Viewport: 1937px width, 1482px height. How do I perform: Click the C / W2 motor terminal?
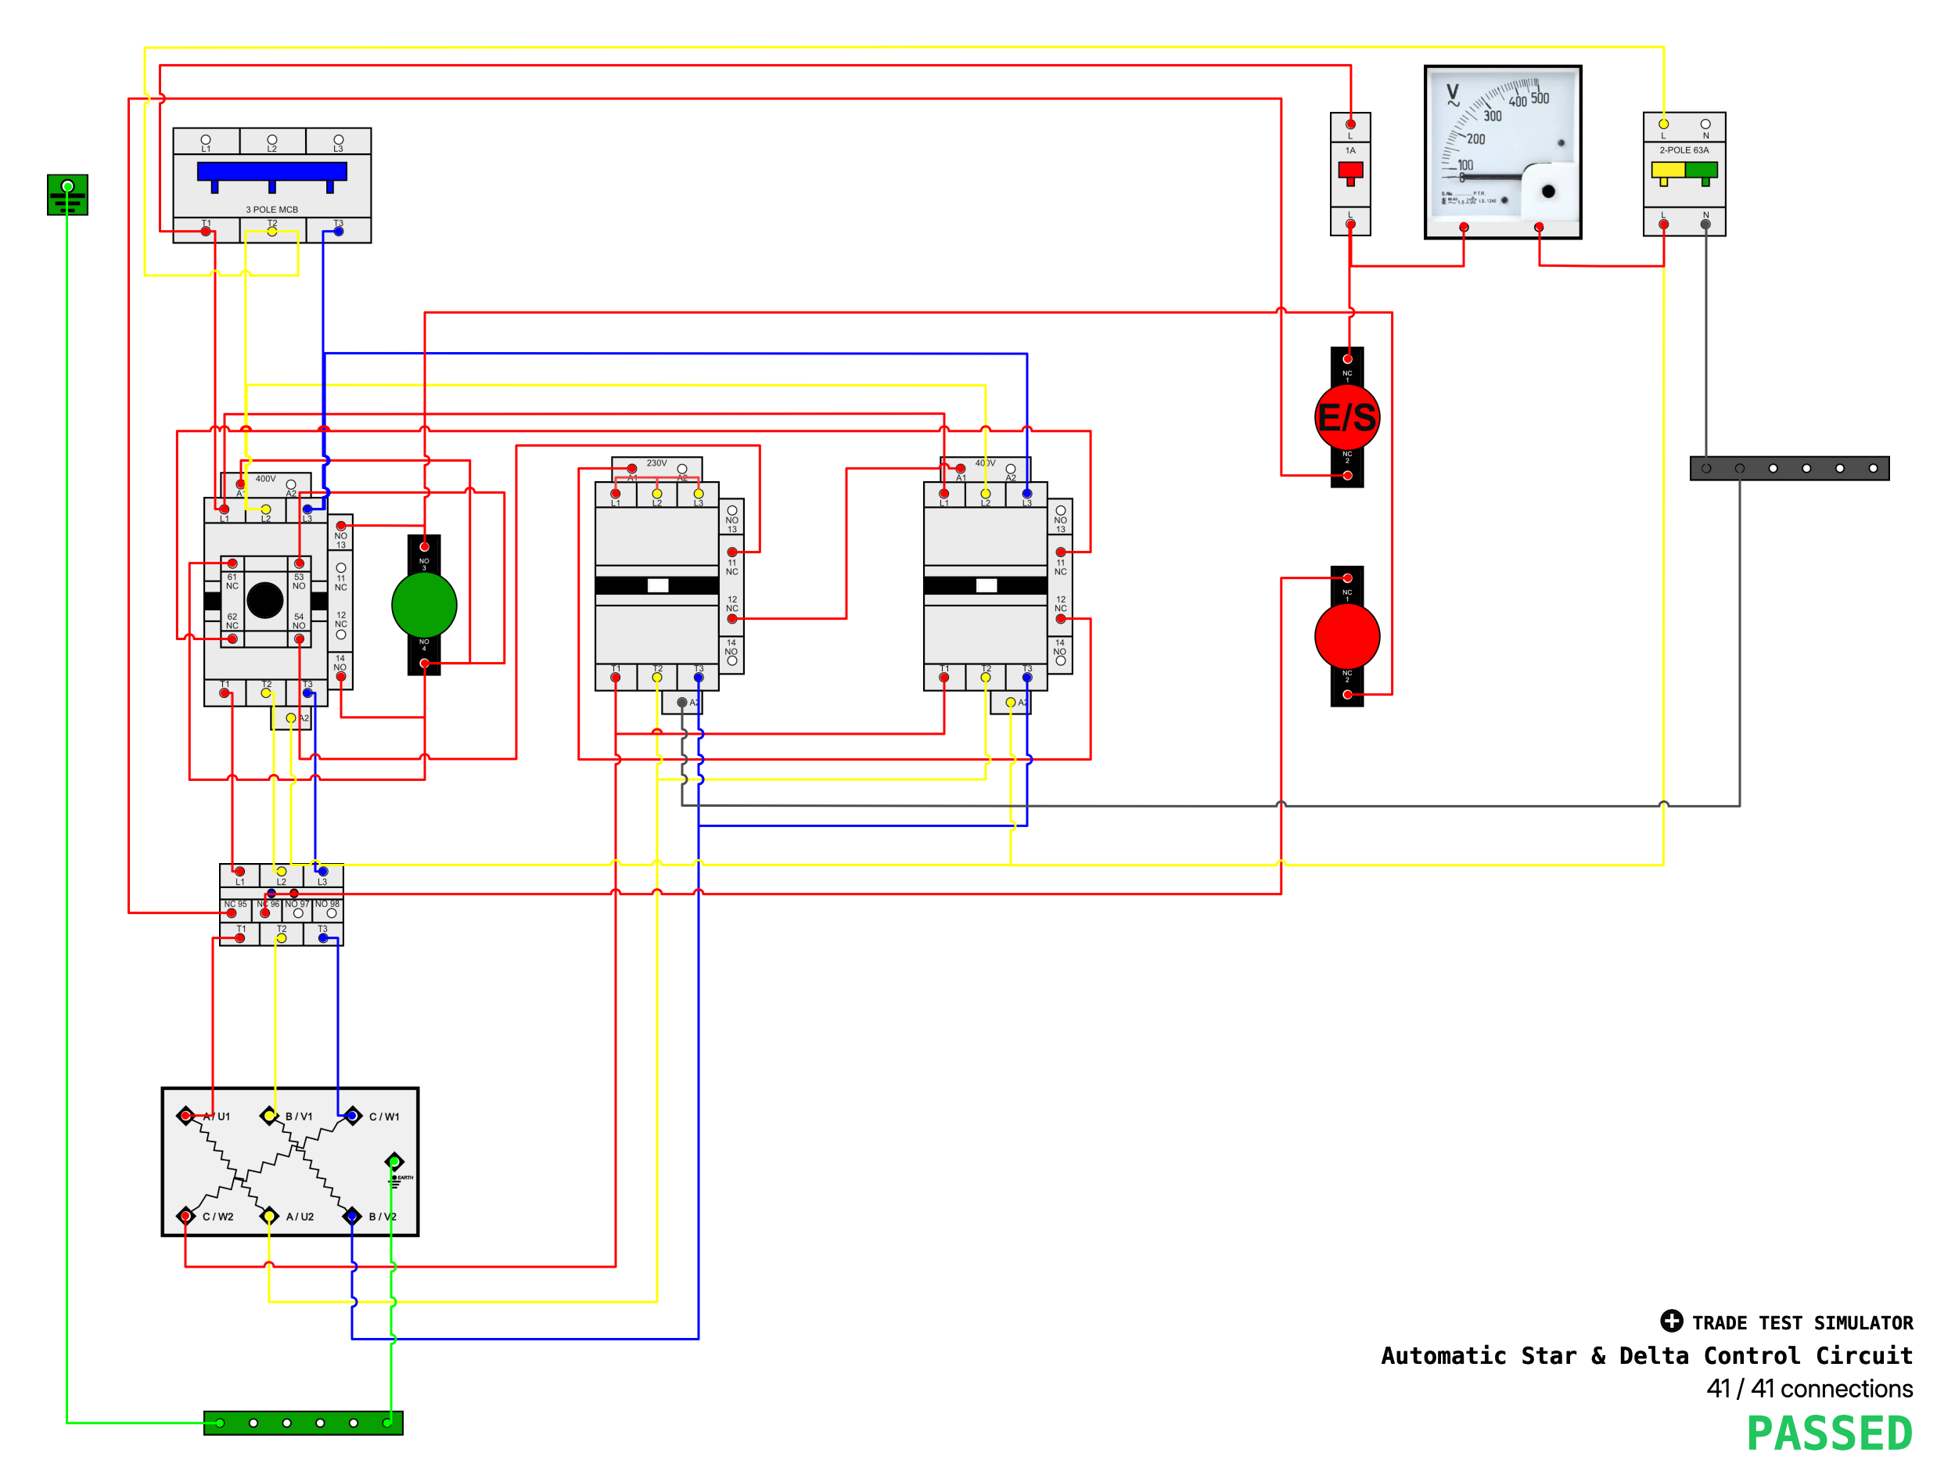click(185, 1217)
